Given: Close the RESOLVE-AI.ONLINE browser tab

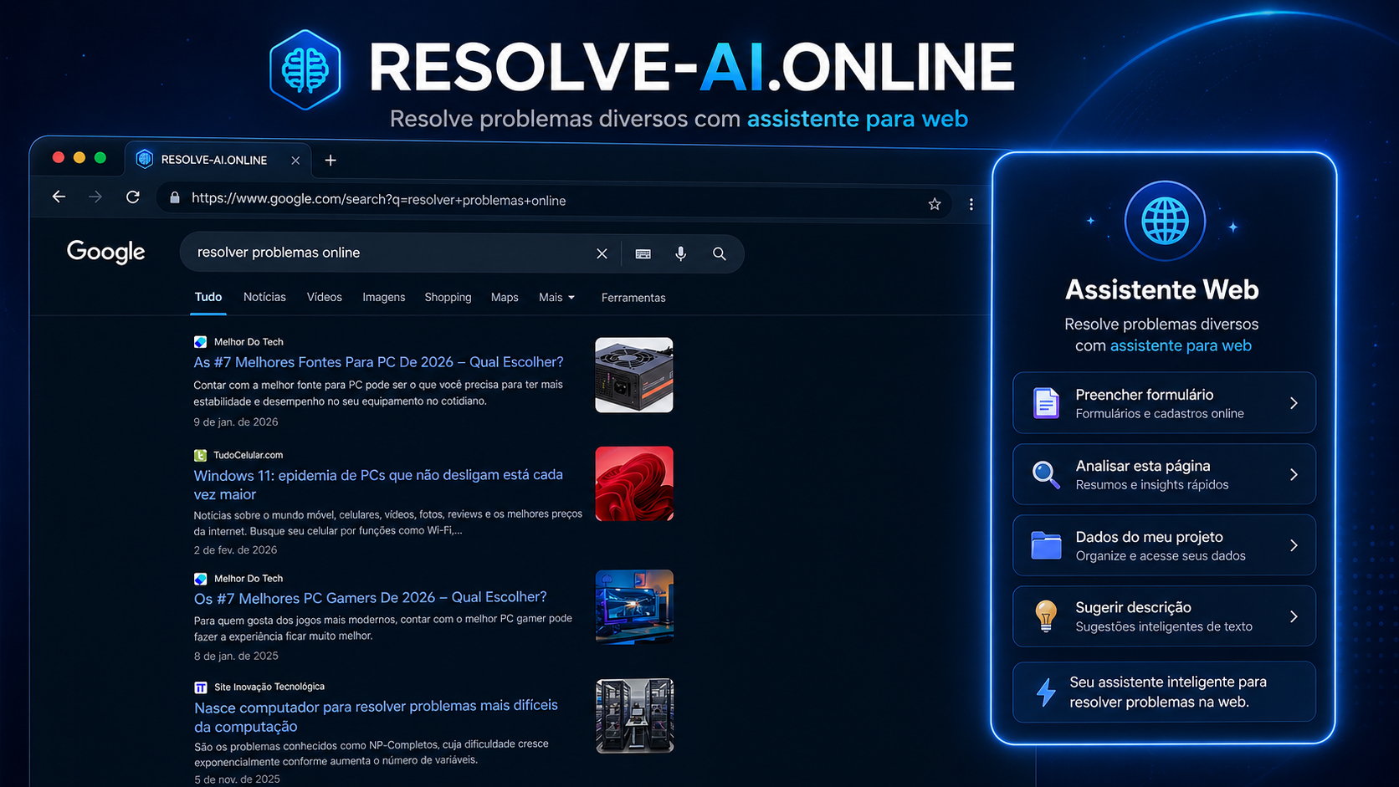Looking at the screenshot, I should point(295,161).
